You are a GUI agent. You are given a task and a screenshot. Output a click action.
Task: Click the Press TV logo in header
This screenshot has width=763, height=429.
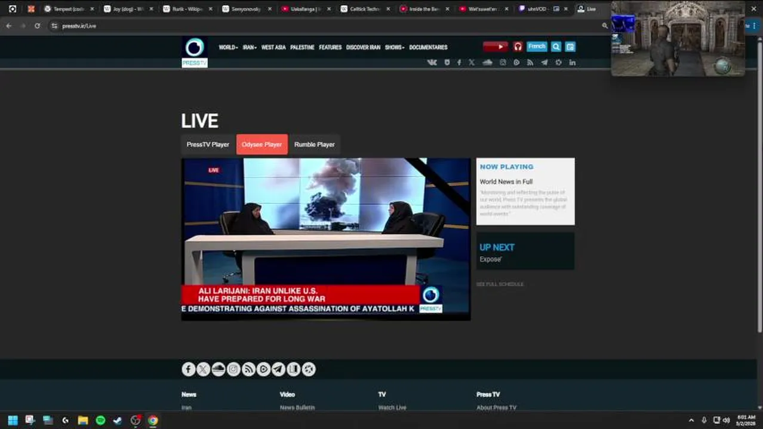pyautogui.click(x=195, y=52)
